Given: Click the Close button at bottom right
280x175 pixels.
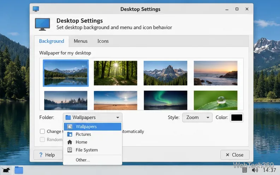Looking at the screenshot, I should (235, 155).
